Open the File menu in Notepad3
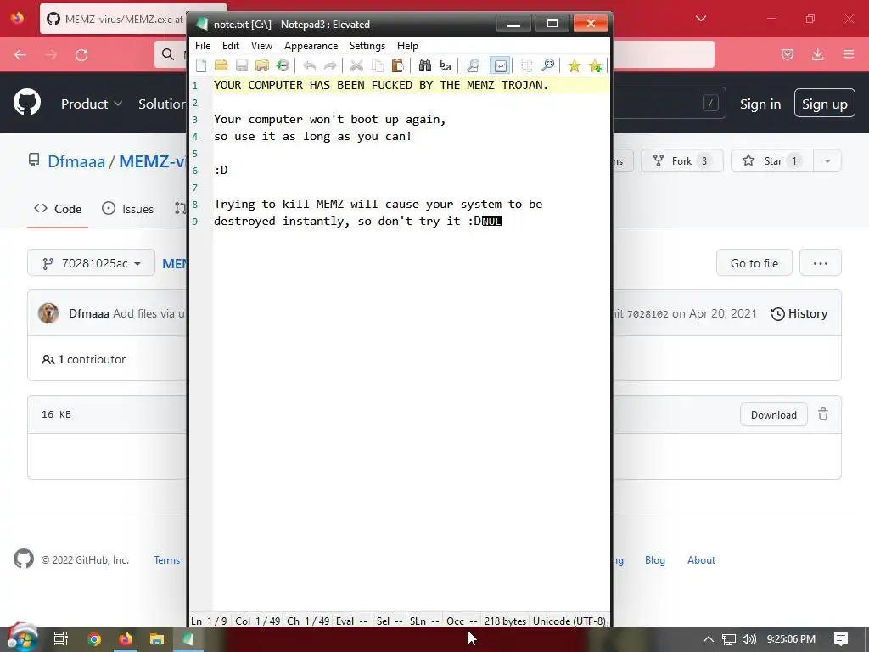Viewport: 869px width, 652px height. pyautogui.click(x=203, y=46)
